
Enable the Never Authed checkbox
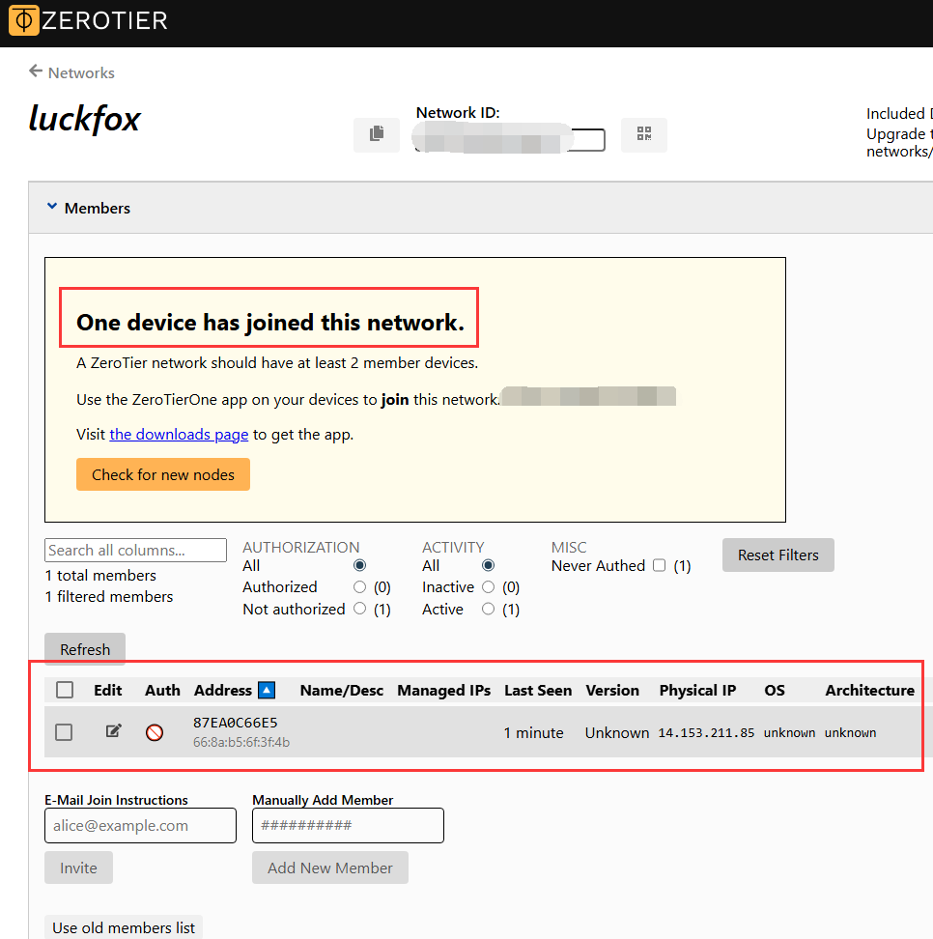pyautogui.click(x=659, y=565)
